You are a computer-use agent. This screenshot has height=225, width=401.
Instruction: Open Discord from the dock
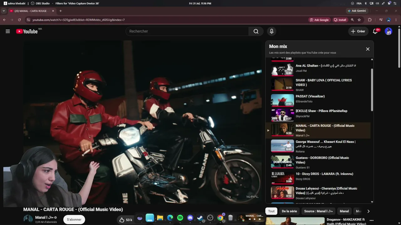pos(190,218)
